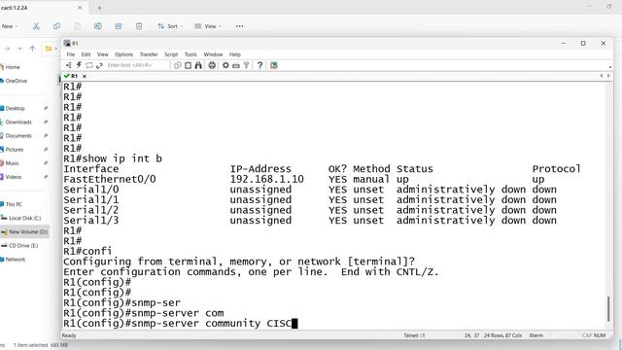Click the Copy icon in SecureCRT toolbar
Image resolution: width=622 pixels, height=350 pixels.
point(178,65)
